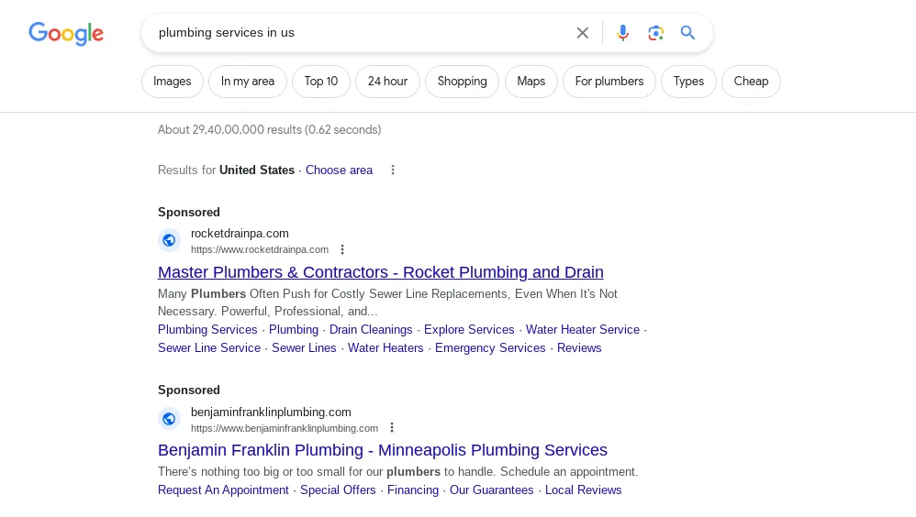Click the Financing sitelink
This screenshot has height=517, width=916.
[413, 490]
